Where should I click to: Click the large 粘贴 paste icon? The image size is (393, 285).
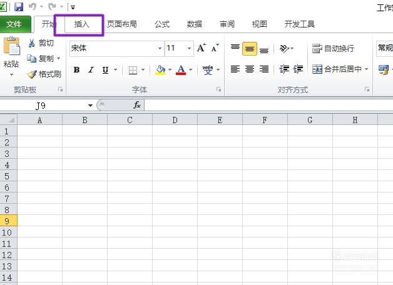(11, 46)
